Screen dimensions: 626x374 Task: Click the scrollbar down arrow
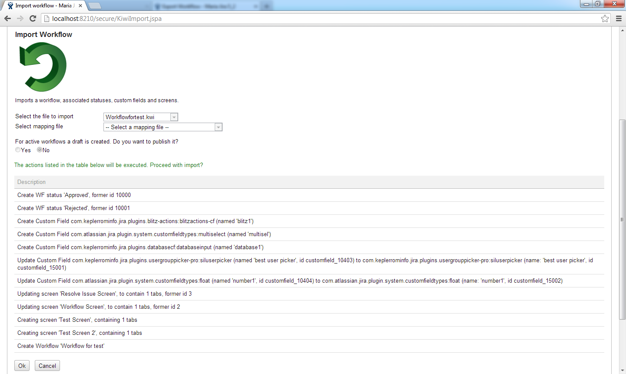click(622, 371)
